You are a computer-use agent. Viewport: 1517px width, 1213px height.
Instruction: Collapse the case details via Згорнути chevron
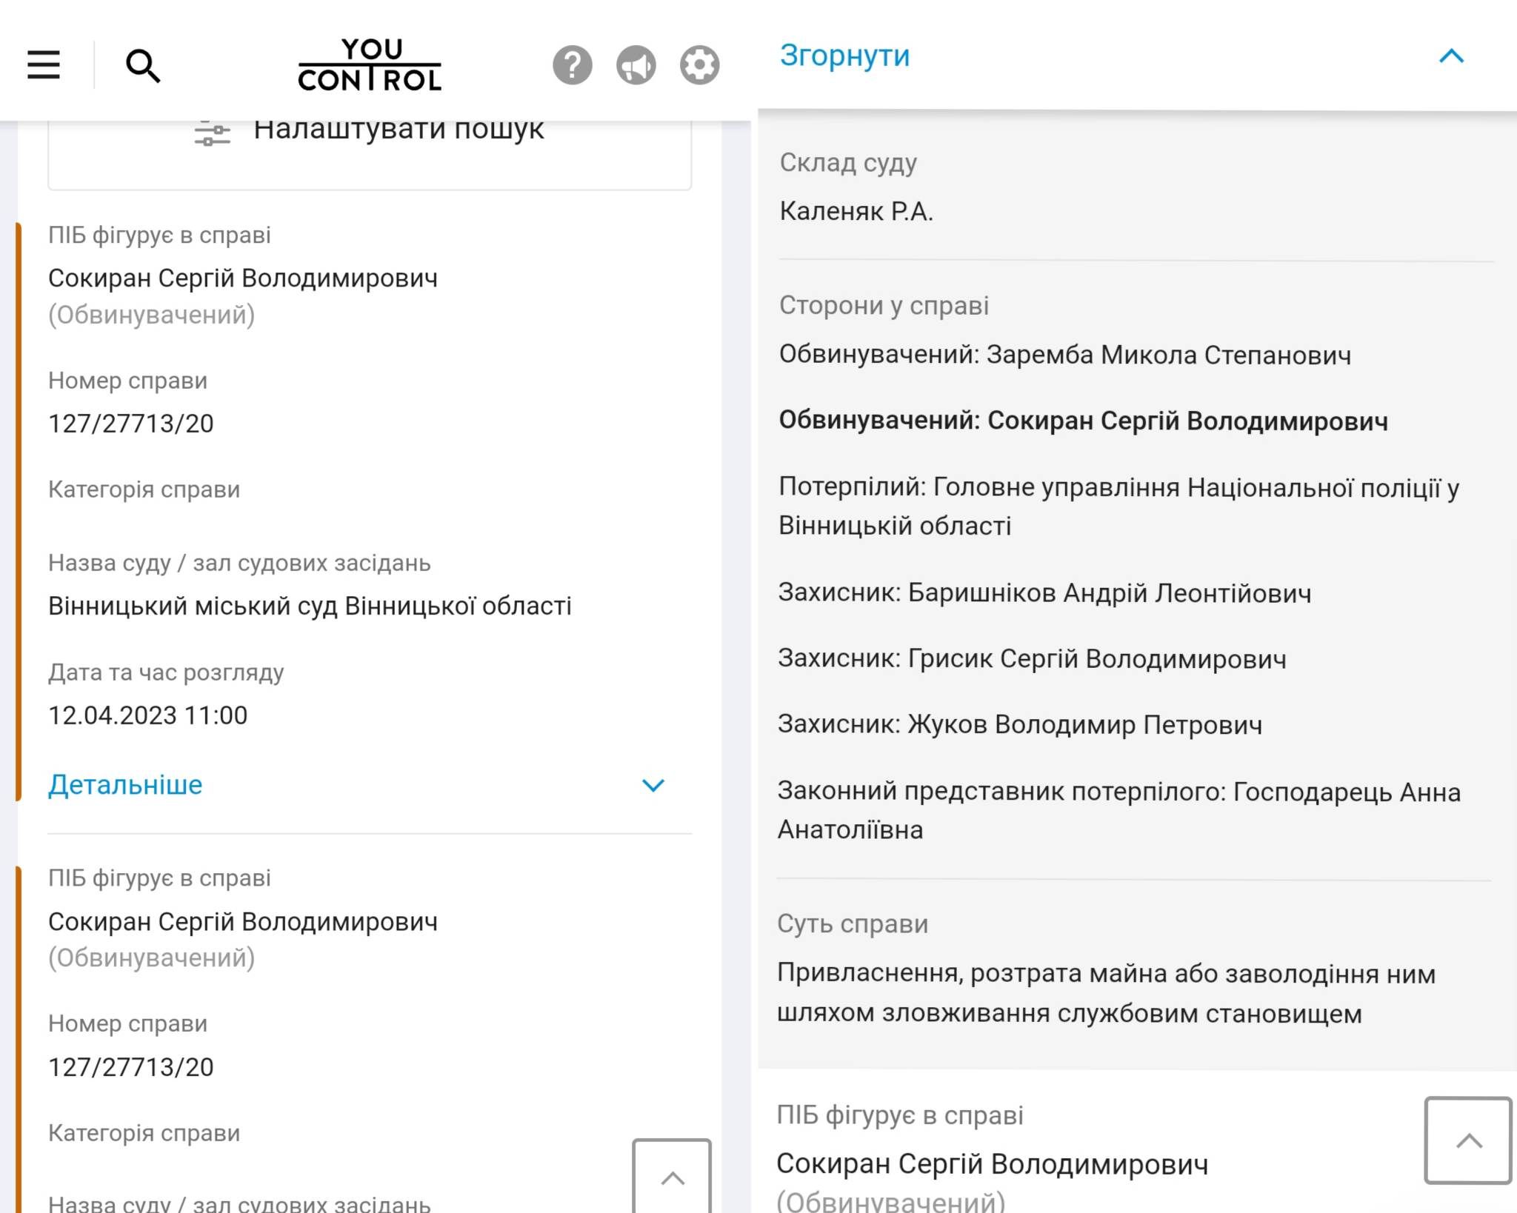click(x=1451, y=56)
